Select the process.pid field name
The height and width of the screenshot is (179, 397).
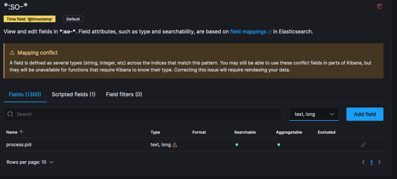click(19, 145)
